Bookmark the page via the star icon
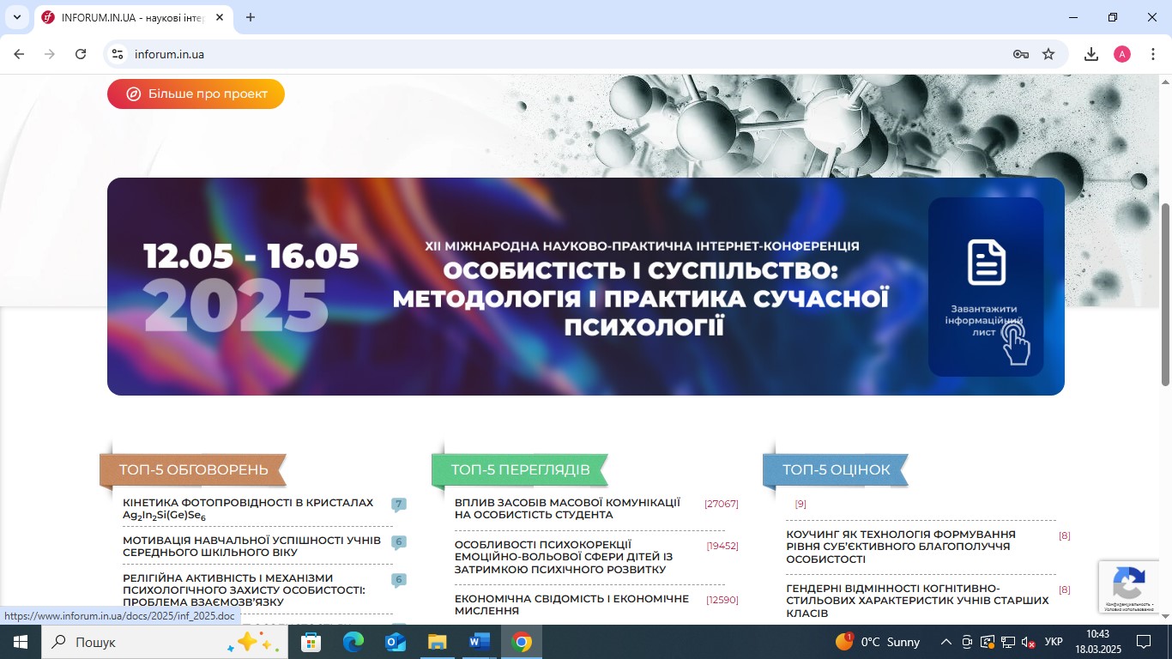Viewport: 1172px width, 659px height. (1048, 53)
